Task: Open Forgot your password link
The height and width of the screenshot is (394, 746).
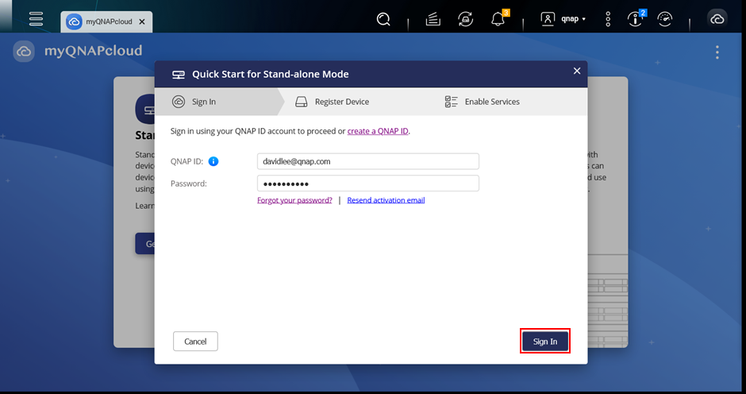Action: pos(294,200)
